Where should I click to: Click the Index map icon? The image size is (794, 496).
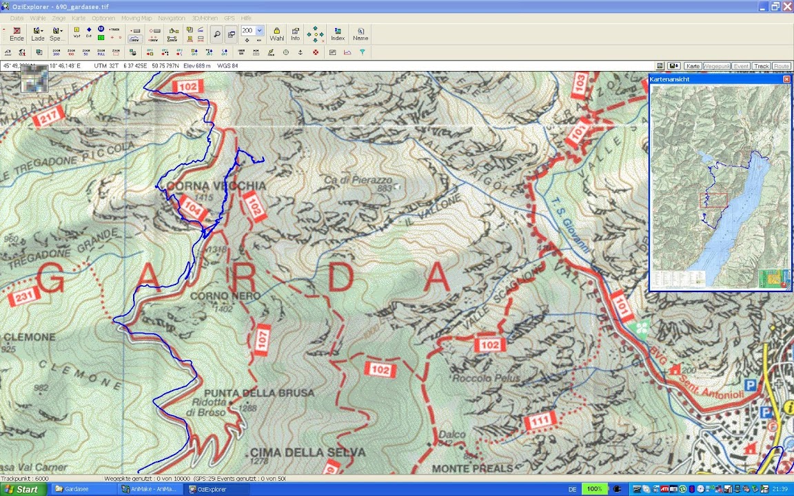338,34
